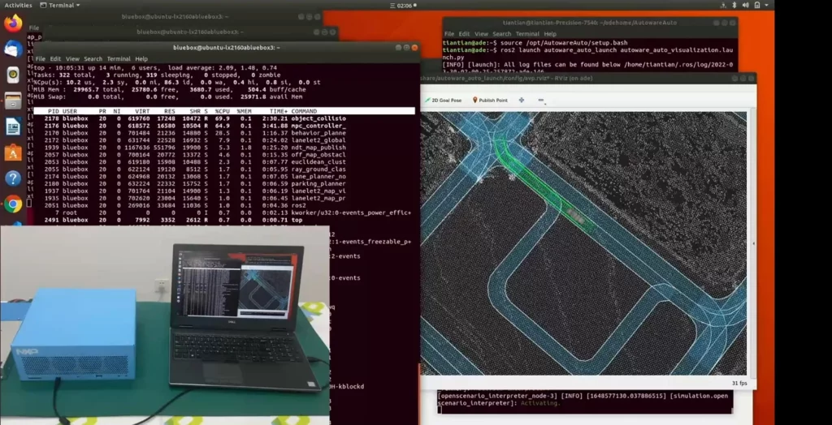Open Thunderbird mail from the dock
Screen dimensions: 832x425
tap(13, 49)
